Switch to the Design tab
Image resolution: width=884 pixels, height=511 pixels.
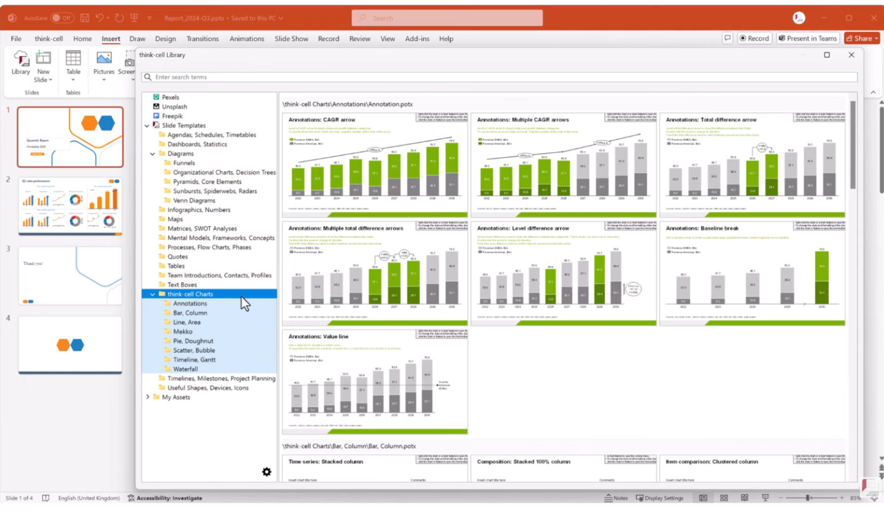pyautogui.click(x=165, y=39)
